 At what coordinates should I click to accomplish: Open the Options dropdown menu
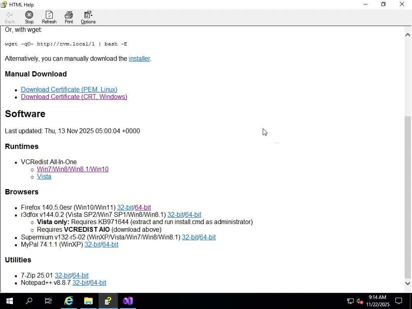point(88,18)
